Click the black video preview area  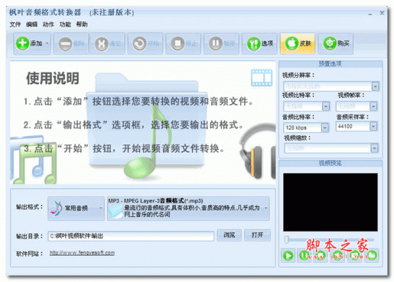click(330, 202)
